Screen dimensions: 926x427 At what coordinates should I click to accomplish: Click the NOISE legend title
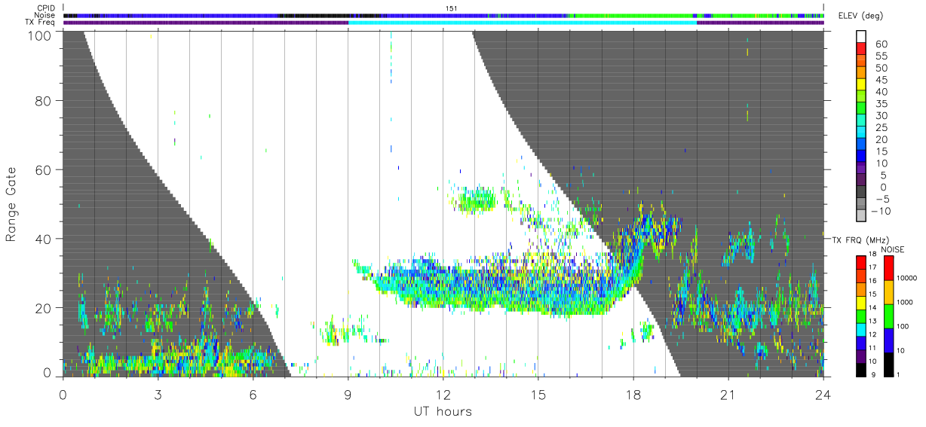[x=893, y=249]
